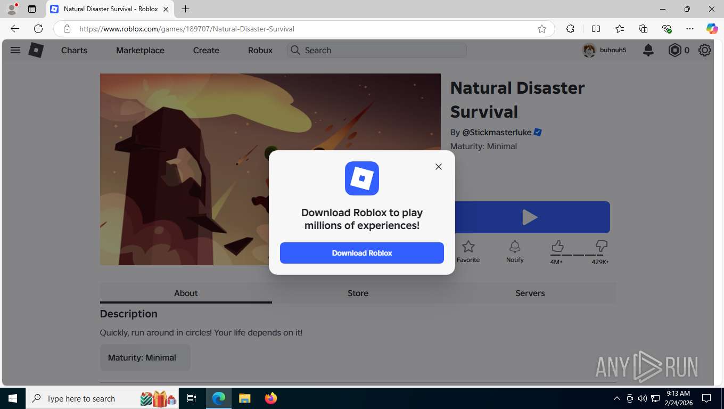Open the Charts page
The width and height of the screenshot is (724, 409).
pyautogui.click(x=74, y=50)
